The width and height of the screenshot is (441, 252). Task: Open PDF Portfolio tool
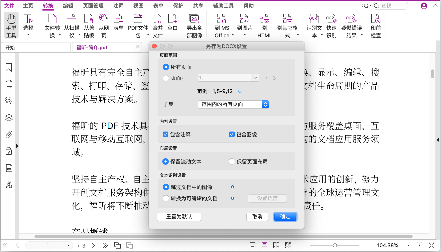(x=138, y=25)
